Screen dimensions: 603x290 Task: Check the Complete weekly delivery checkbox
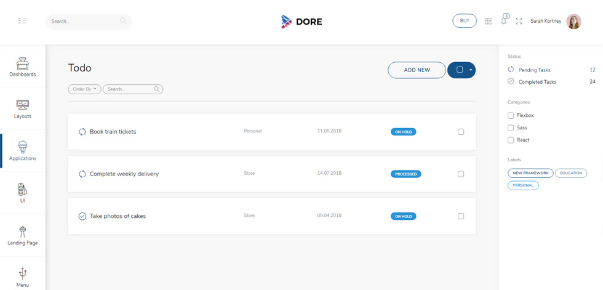(x=461, y=174)
